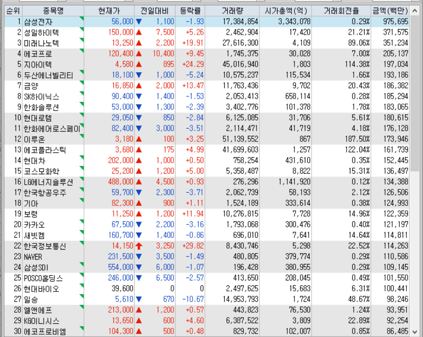Select 보령 stock name
423x337 pixels.
click(x=31, y=214)
